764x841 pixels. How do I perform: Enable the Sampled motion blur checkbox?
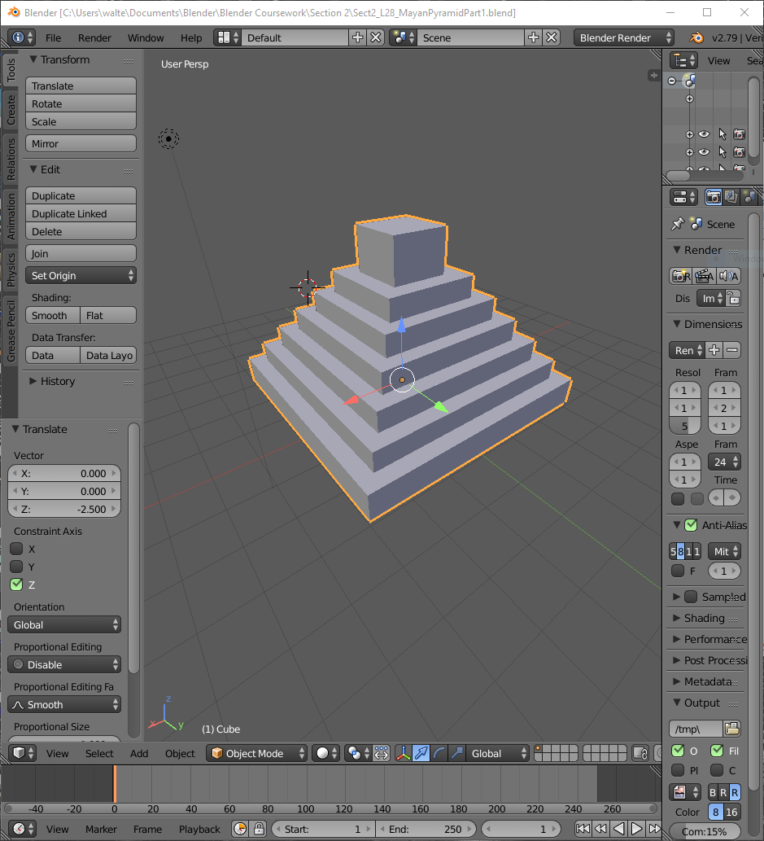click(691, 597)
